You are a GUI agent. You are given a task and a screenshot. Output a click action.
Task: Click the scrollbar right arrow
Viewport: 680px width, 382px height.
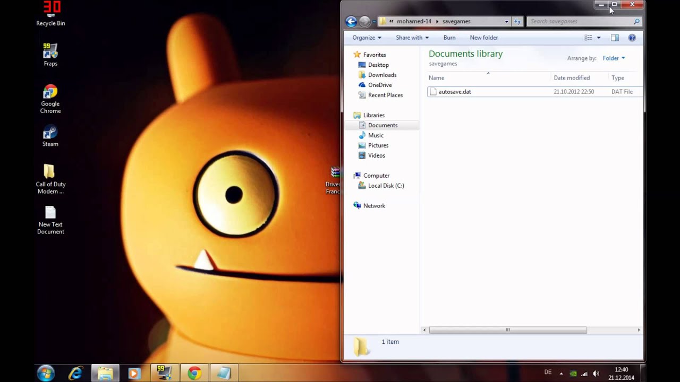click(639, 330)
